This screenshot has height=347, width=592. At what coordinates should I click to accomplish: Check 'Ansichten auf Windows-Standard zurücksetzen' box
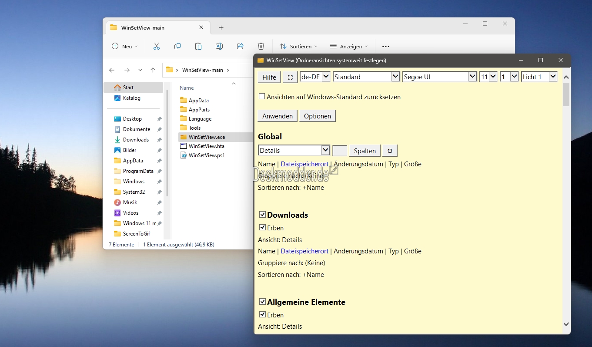(262, 97)
